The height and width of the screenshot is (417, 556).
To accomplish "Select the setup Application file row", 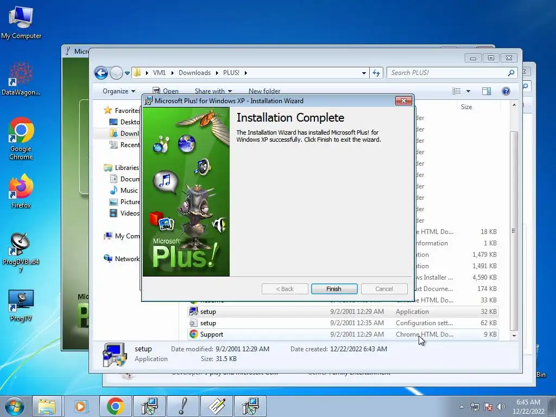I will pos(343,312).
